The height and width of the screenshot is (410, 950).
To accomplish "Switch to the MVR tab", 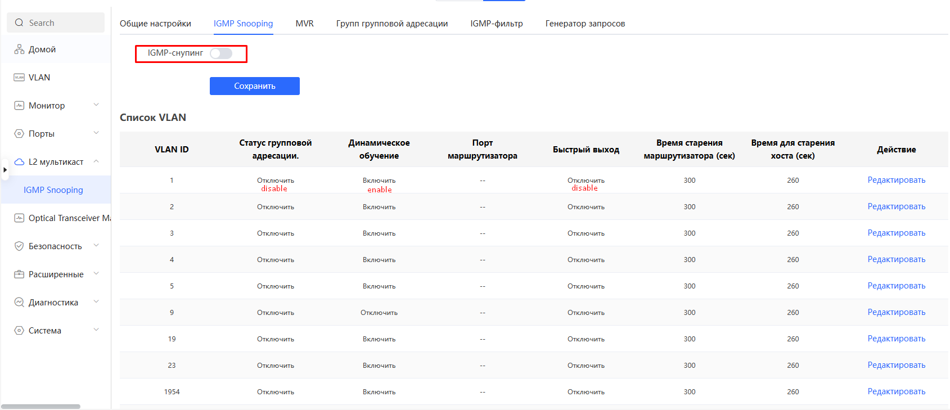I will click(x=304, y=24).
